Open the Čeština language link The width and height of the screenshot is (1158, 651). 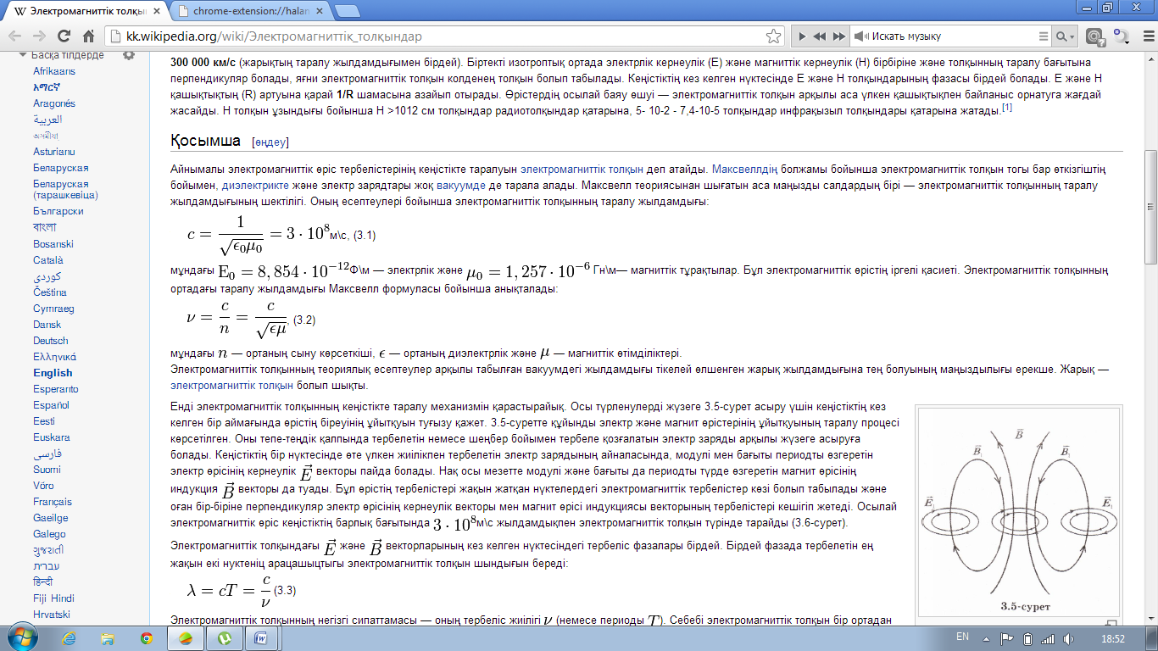click(50, 292)
